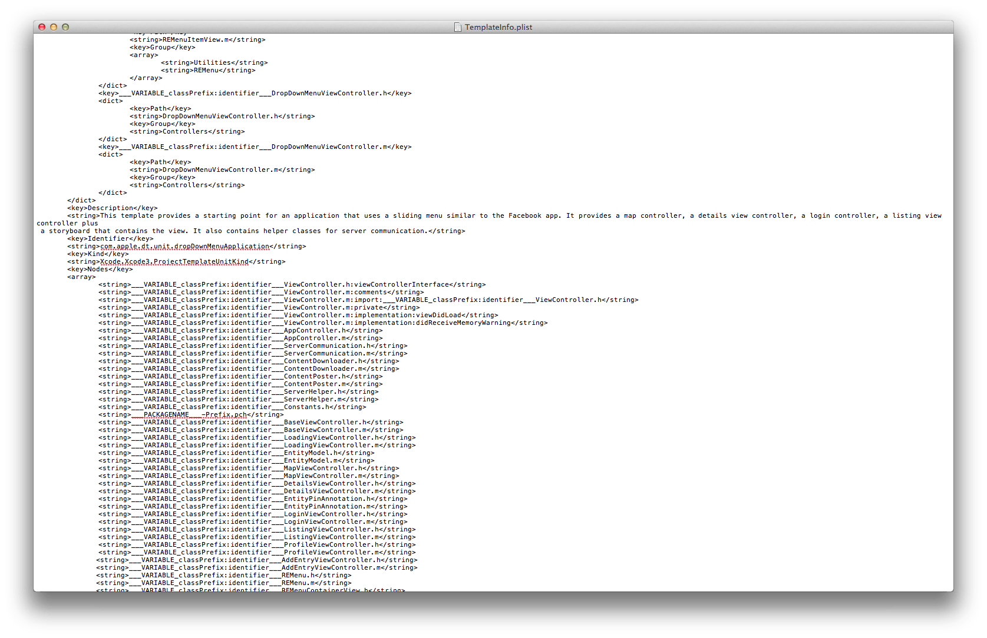Screen dimensions: 987x638
Task: Click the ViewController.h:viewControllerInterface line
Action: 292,284
